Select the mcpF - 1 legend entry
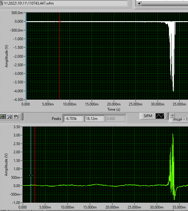This screenshot has height=211, width=188. (180, 119)
